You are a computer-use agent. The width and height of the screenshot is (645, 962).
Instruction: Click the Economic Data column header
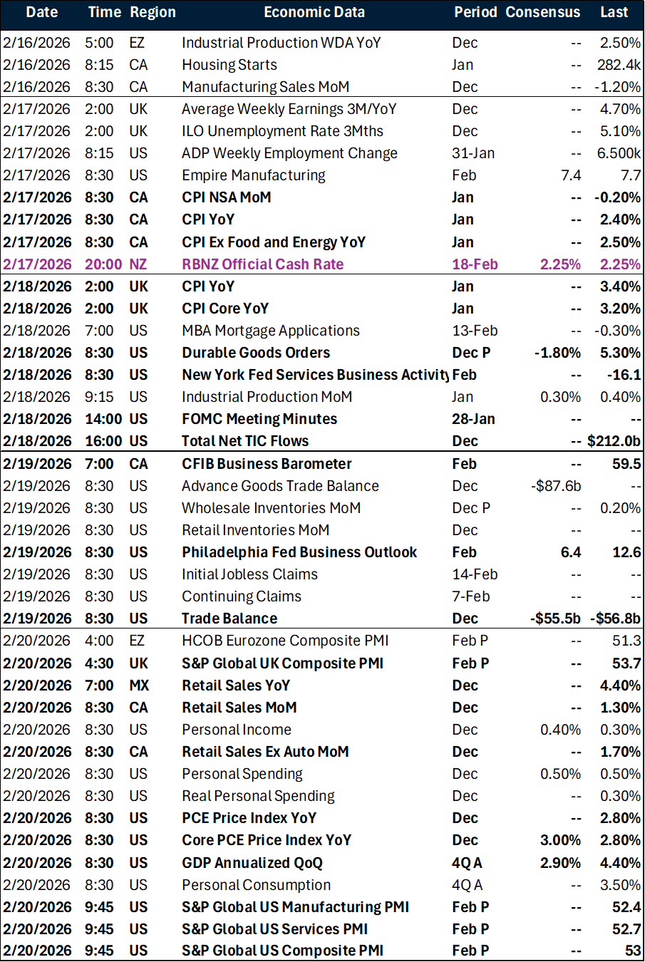coord(314,12)
